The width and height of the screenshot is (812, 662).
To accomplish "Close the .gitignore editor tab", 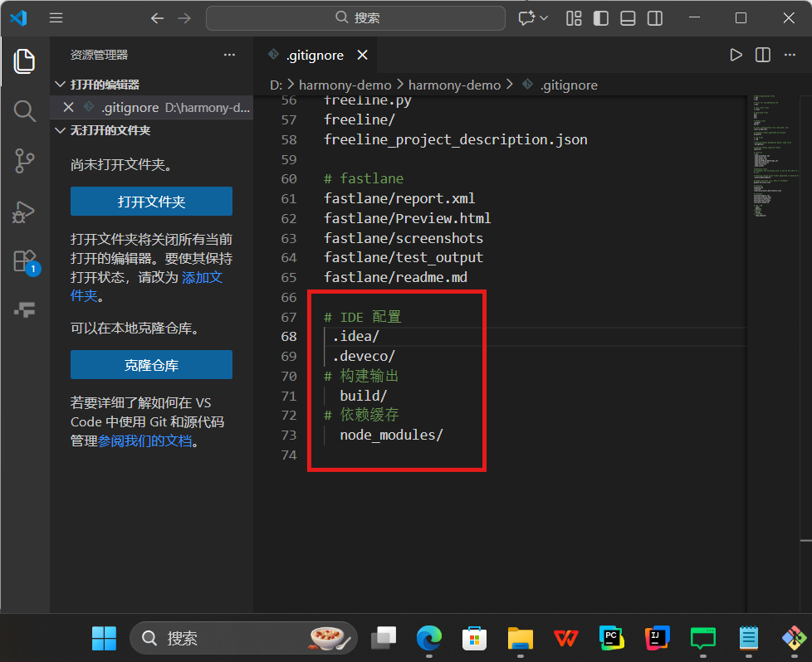I will (x=363, y=55).
